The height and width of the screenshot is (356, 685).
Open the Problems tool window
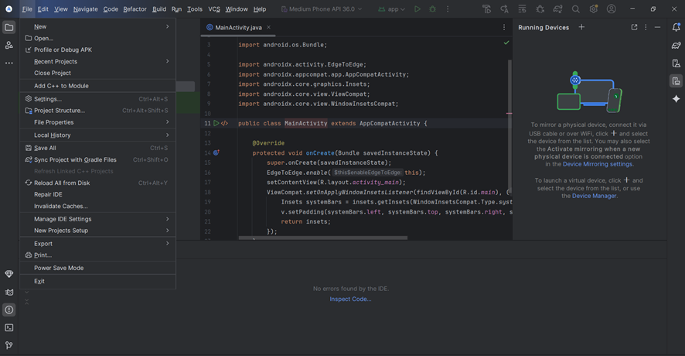[9, 310]
